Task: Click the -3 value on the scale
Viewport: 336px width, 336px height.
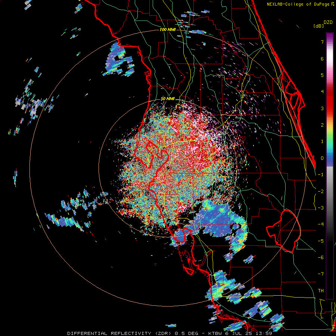Action: coord(321,208)
